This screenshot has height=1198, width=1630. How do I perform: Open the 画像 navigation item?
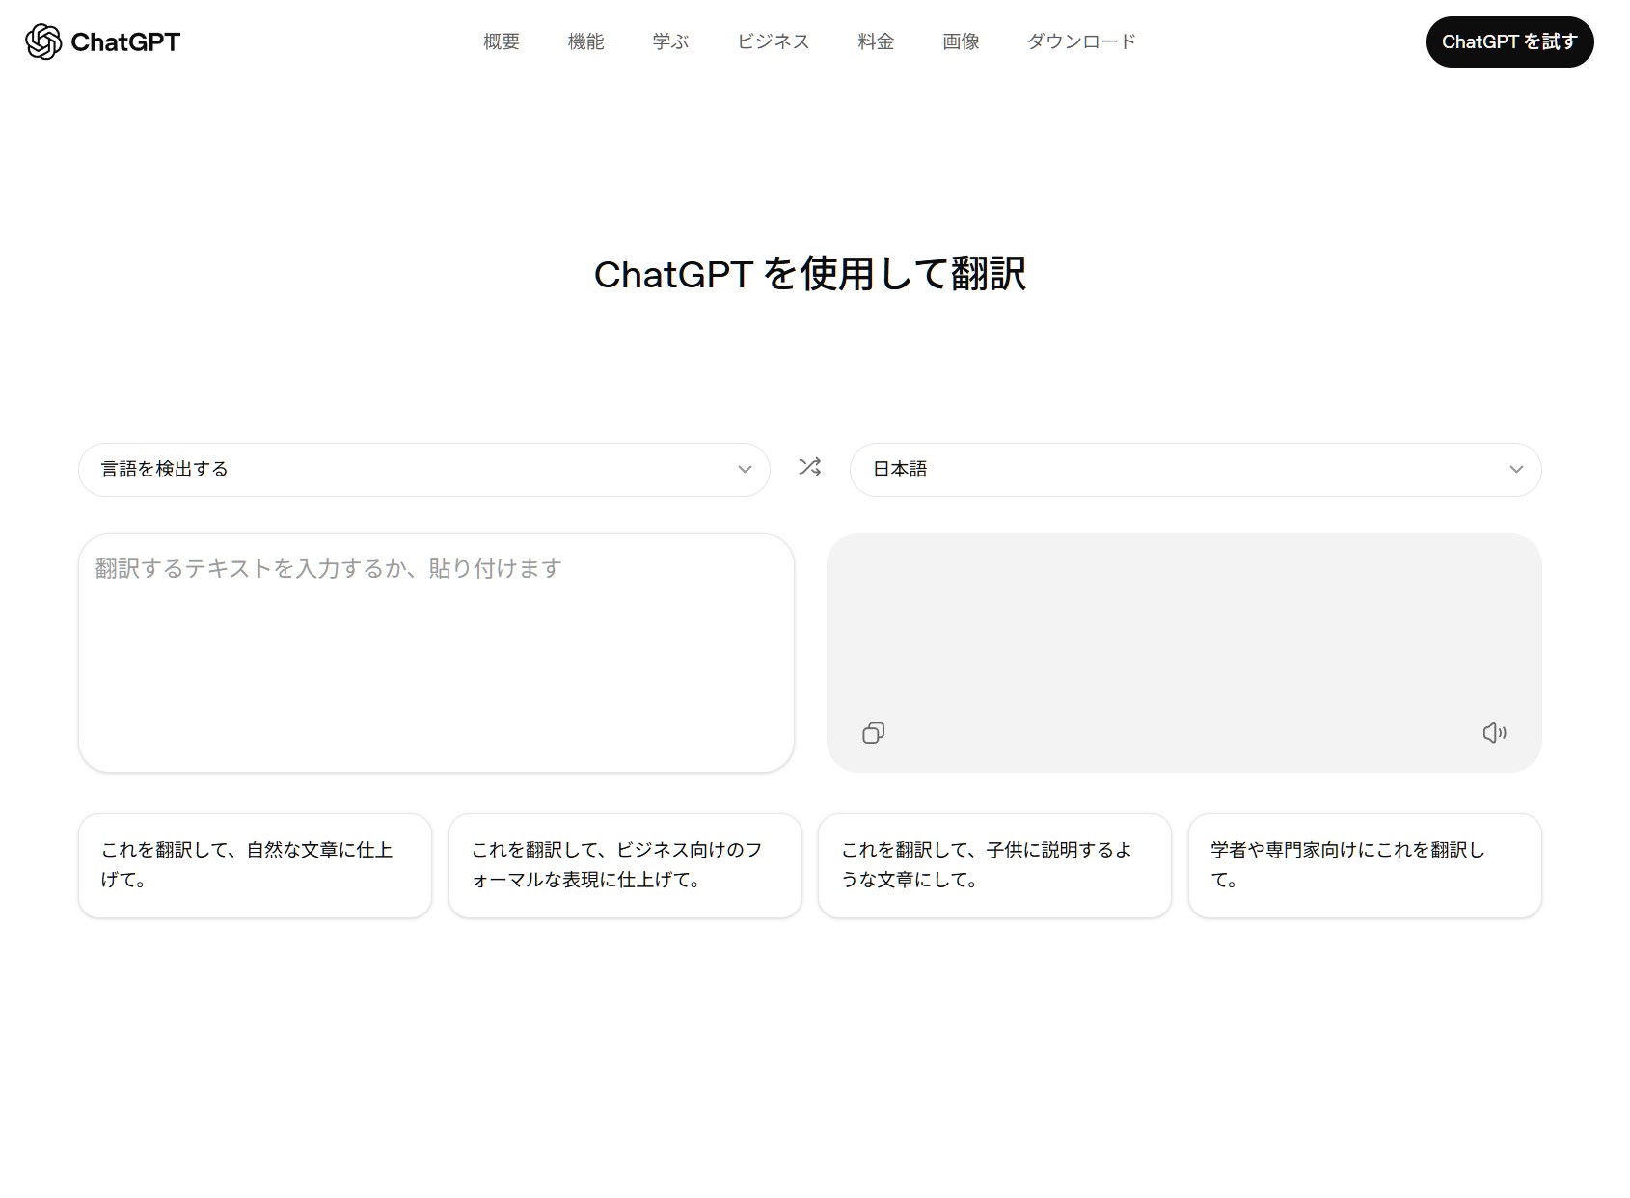coord(961,41)
